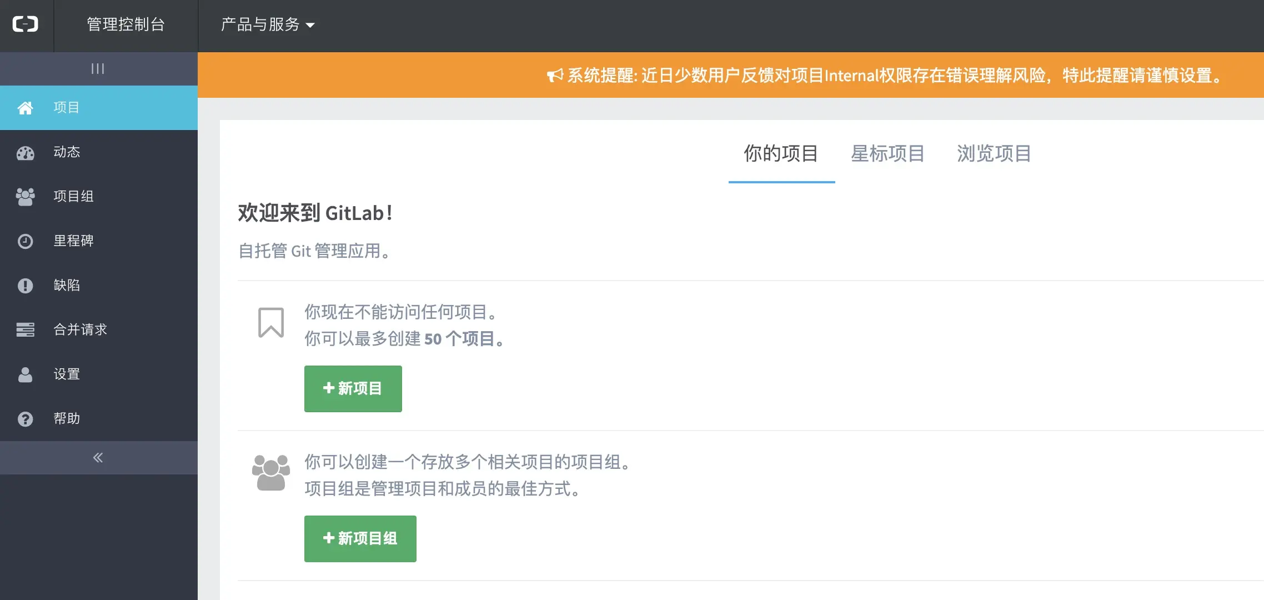Click the bookmark icon beside the project notice
The height and width of the screenshot is (600, 1264).
(271, 323)
